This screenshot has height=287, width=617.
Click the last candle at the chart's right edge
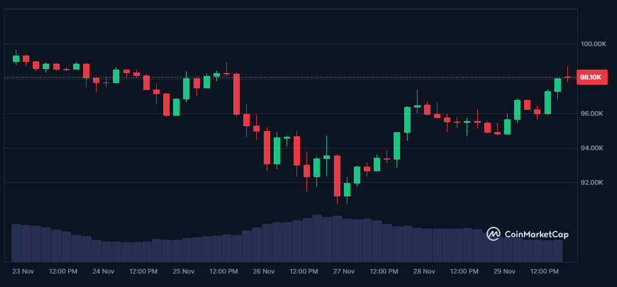(567, 77)
